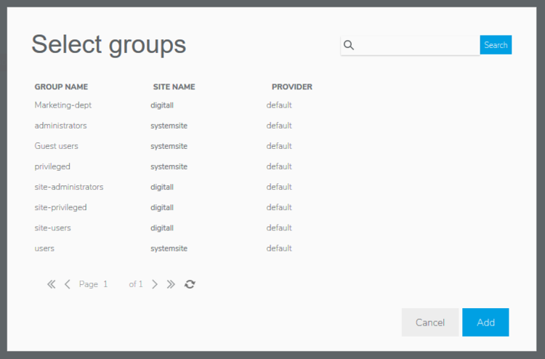Viewport: 545px width, 359px height.
Task: Sort by SITE NAME column header
Action: 174,87
